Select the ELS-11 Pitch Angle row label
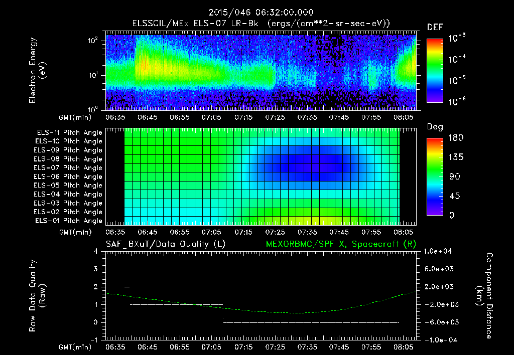Viewport: 514px width, 355px height. [69, 133]
